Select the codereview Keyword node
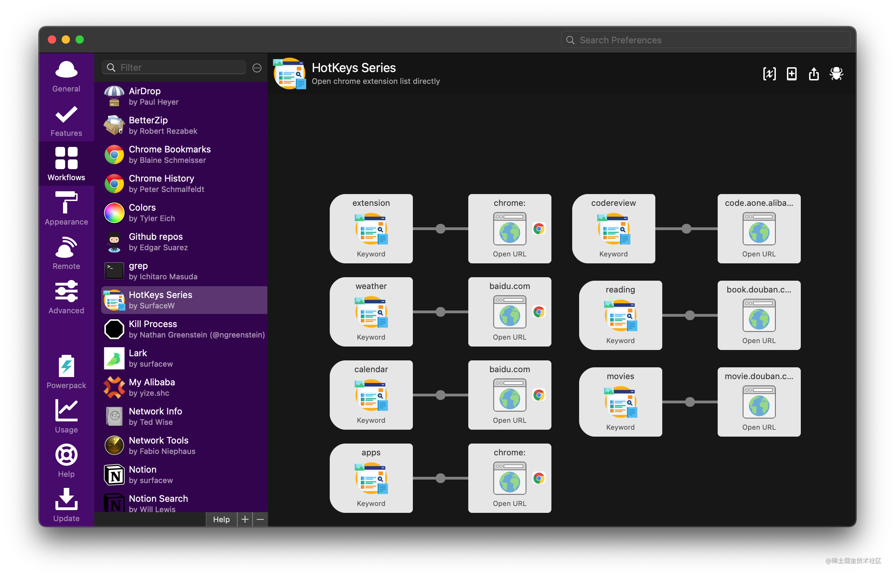Image resolution: width=895 pixels, height=578 pixels. [x=613, y=229]
